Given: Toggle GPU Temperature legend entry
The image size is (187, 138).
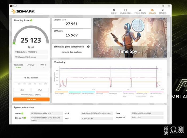Looking at the screenshot, I should tap(89, 93).
